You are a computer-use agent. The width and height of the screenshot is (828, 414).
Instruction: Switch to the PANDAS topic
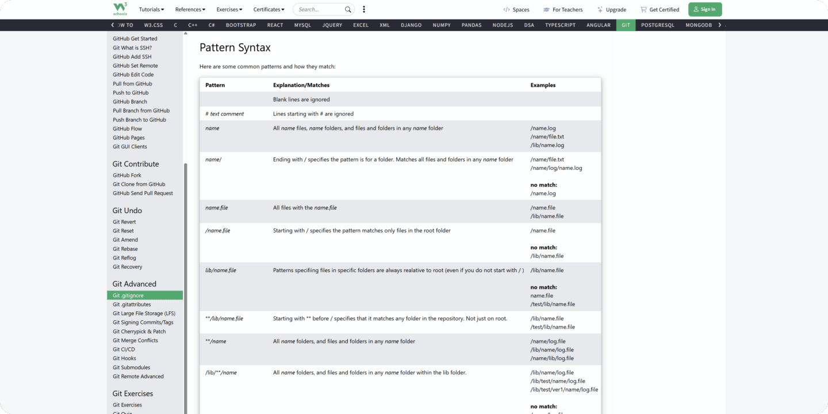pyautogui.click(x=471, y=25)
